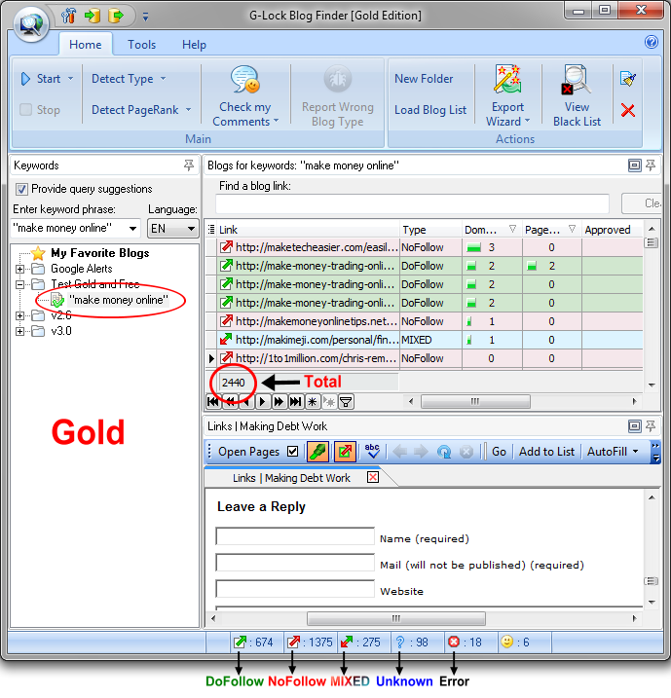Select My Favorite Blogs tree item
This screenshot has width=671, height=698.
pyautogui.click(x=99, y=253)
